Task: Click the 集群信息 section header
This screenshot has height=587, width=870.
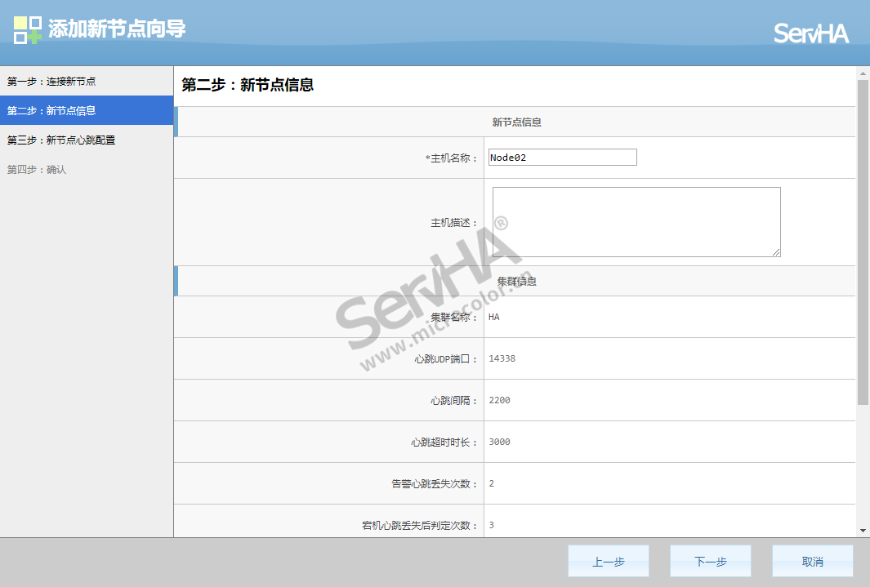Action: (516, 281)
